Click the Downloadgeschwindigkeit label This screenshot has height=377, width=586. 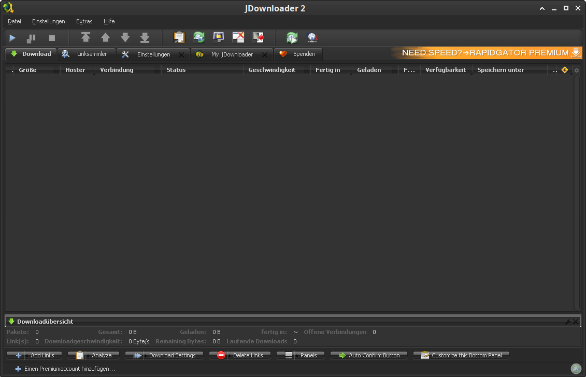[83, 341]
